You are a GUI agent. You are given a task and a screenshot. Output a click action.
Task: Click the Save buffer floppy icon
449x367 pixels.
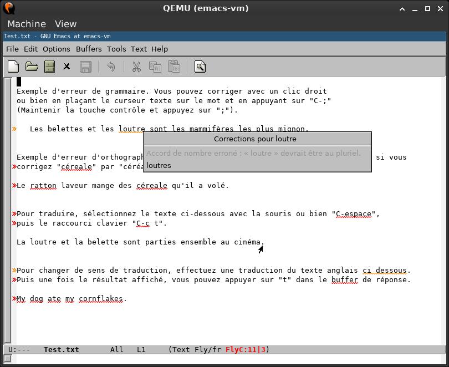[x=85, y=67]
